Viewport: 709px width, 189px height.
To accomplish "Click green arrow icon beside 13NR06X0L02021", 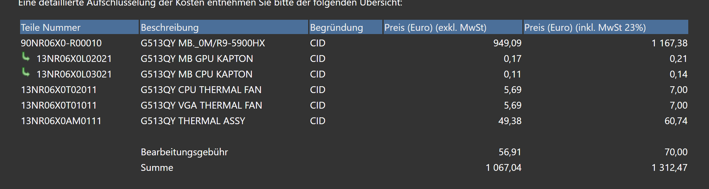I will pyautogui.click(x=26, y=57).
